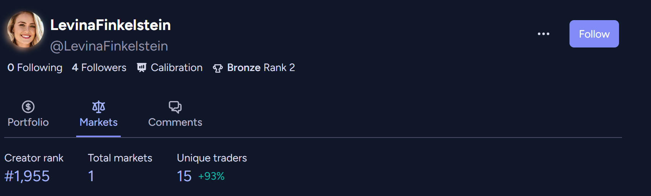Click the Unique traders count 15
This screenshot has height=196, width=651.
[x=184, y=176]
